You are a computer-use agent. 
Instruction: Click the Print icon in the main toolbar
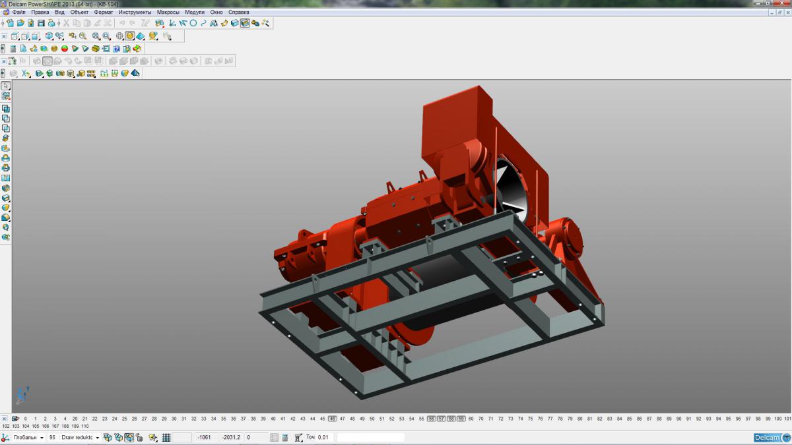pos(51,22)
